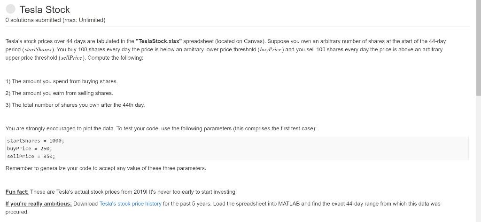The width and height of the screenshot is (481, 222).
Task: Click the gray status circle beside Tesla Stock
Action: [x=10, y=9]
